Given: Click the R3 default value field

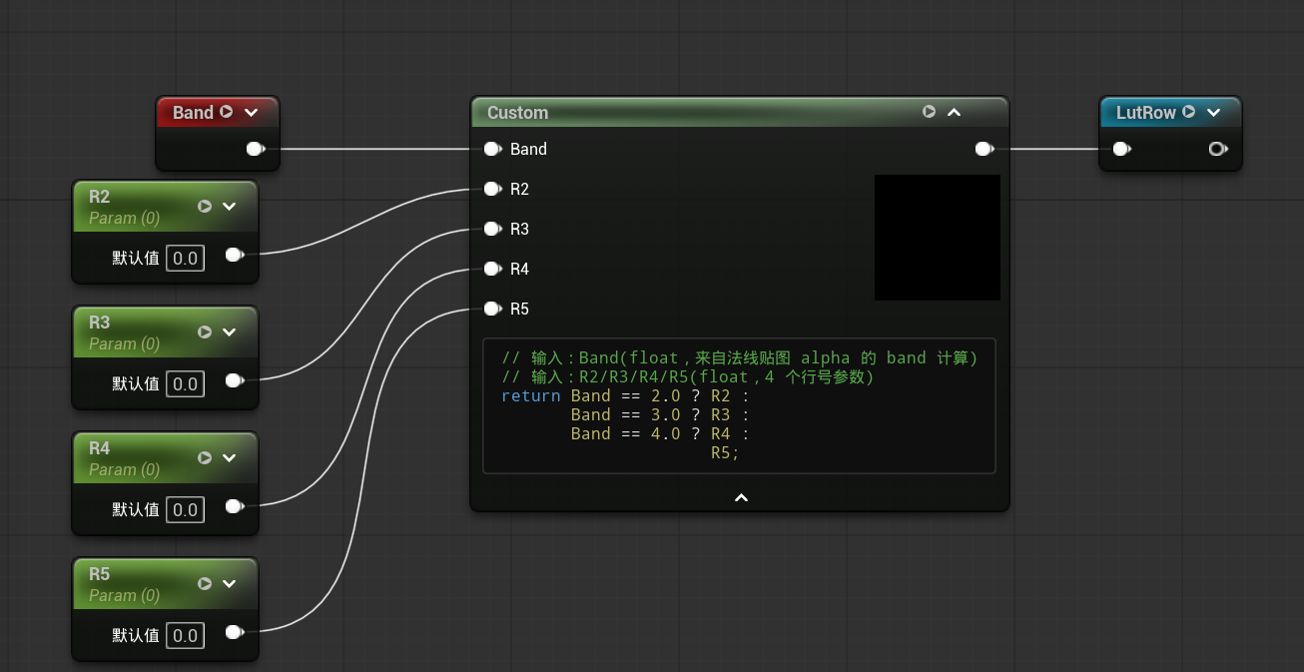Looking at the screenshot, I should pos(185,383).
